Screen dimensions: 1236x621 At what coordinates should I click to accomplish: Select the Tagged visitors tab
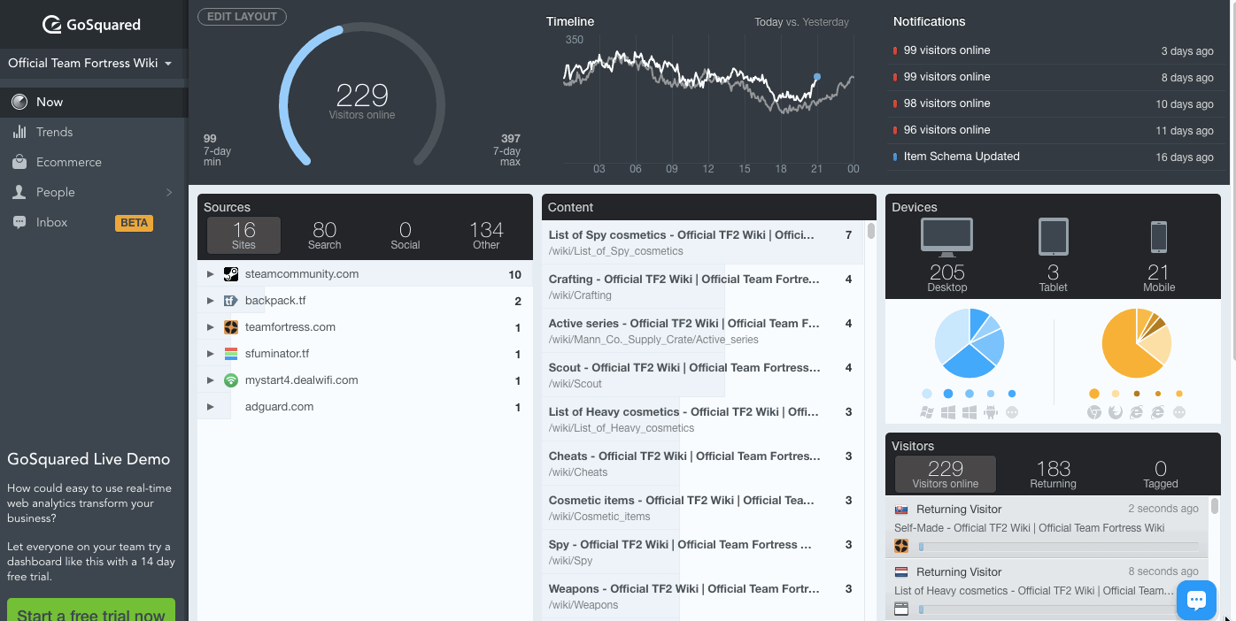point(1161,475)
